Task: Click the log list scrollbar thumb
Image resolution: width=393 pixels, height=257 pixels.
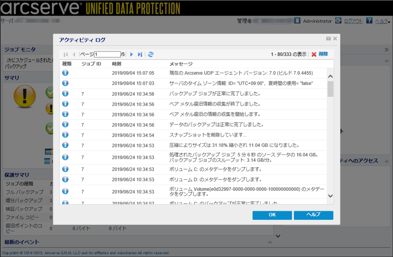Action: click(x=331, y=89)
